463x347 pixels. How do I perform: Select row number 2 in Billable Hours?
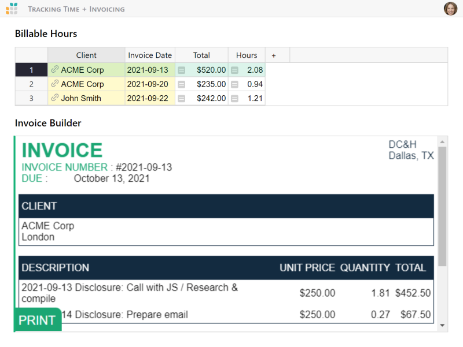(31, 84)
